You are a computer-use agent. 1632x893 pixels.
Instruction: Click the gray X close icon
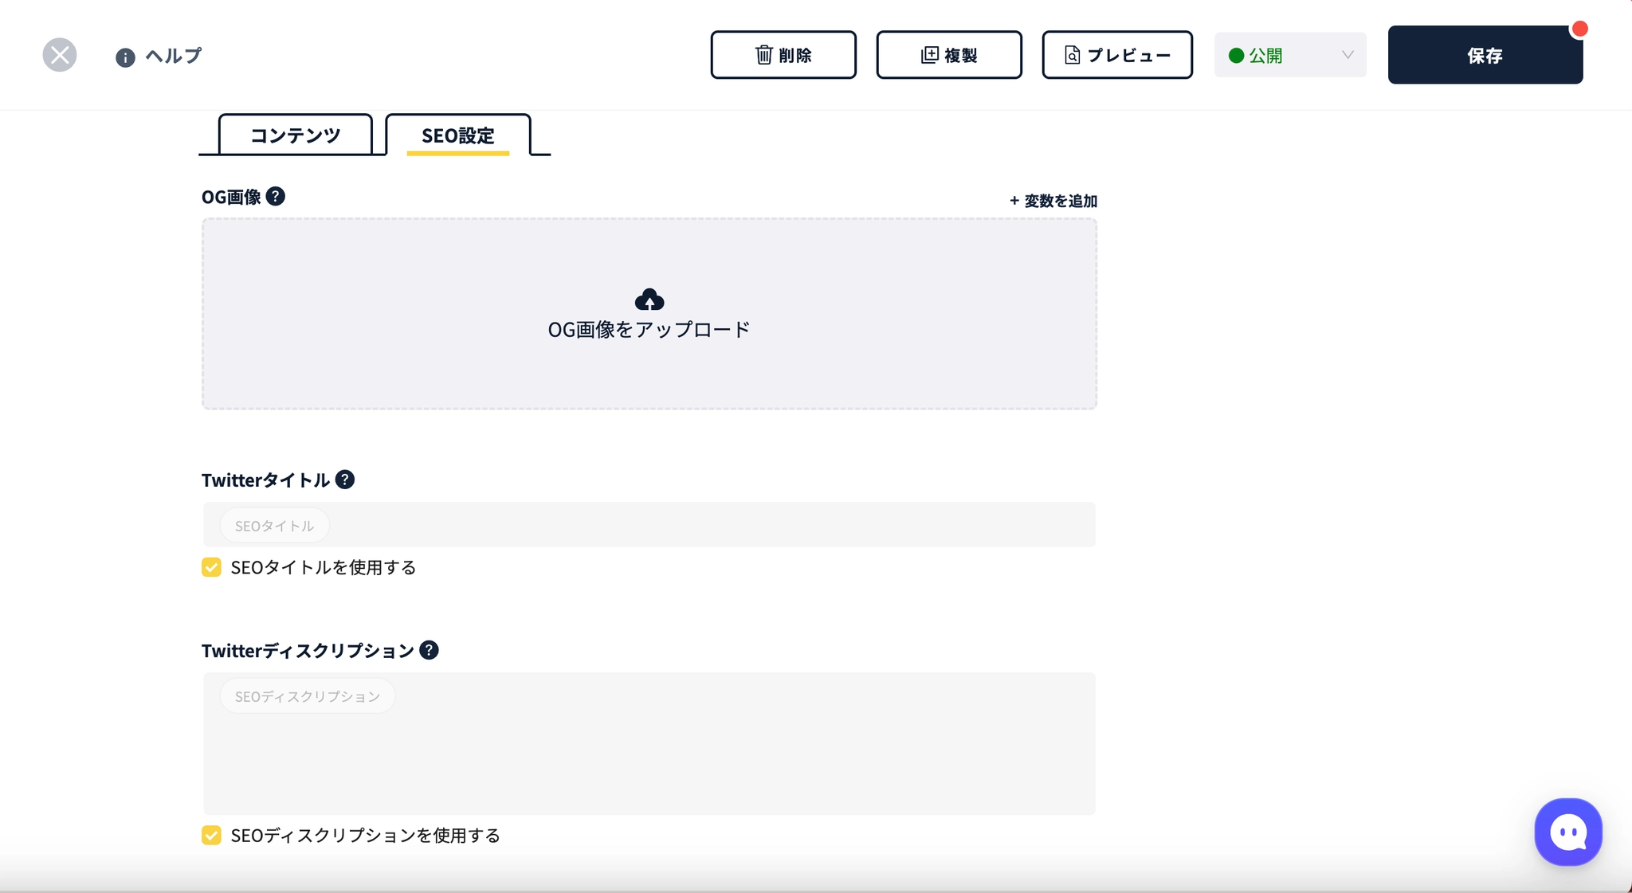click(60, 55)
